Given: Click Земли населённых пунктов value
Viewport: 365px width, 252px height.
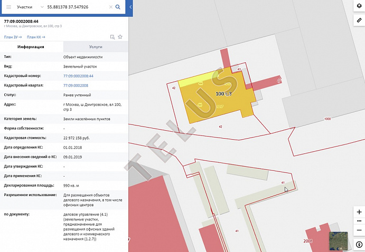Looking at the screenshot, I should (x=87, y=119).
